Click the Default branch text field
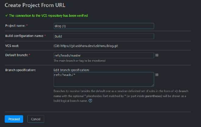 pyautogui.click(x=104, y=55)
